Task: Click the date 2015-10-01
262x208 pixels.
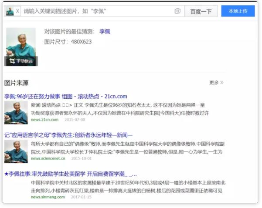Action: 82,158
